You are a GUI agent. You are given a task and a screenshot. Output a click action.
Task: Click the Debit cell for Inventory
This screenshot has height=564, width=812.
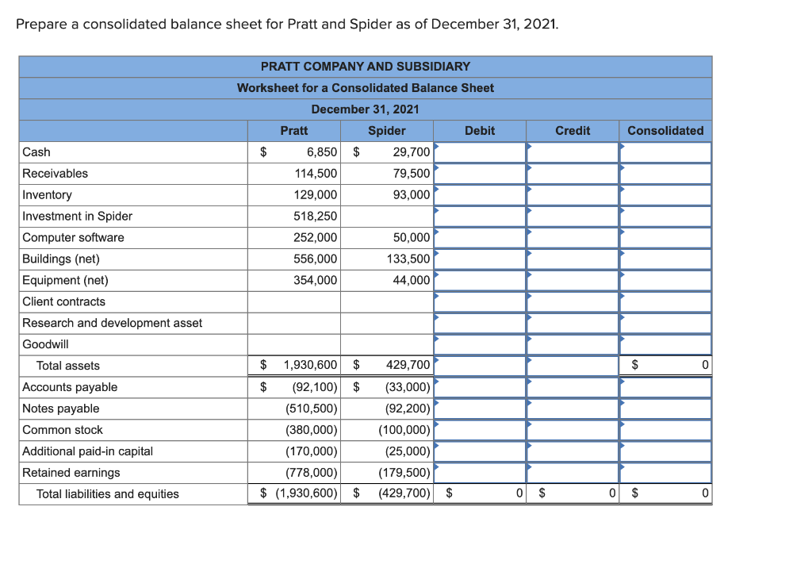(x=480, y=194)
